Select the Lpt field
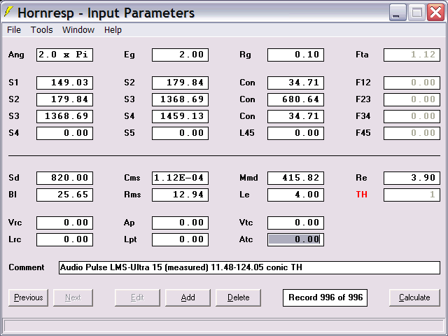The image size is (448, 336). 181,239
